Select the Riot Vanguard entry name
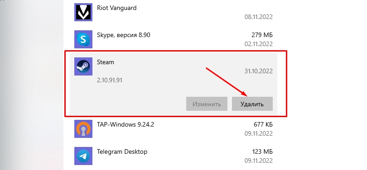 pyautogui.click(x=116, y=8)
